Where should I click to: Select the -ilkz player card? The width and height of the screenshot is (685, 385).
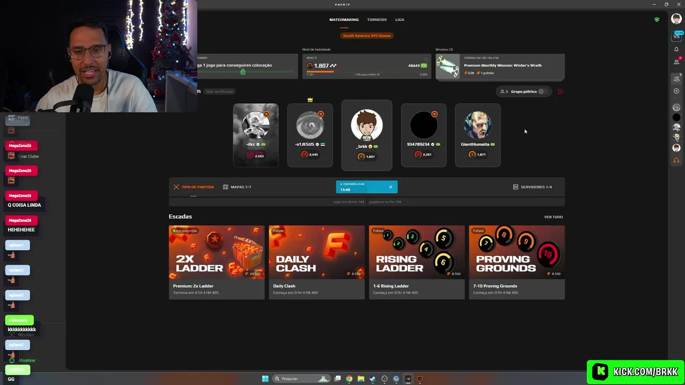click(x=256, y=135)
